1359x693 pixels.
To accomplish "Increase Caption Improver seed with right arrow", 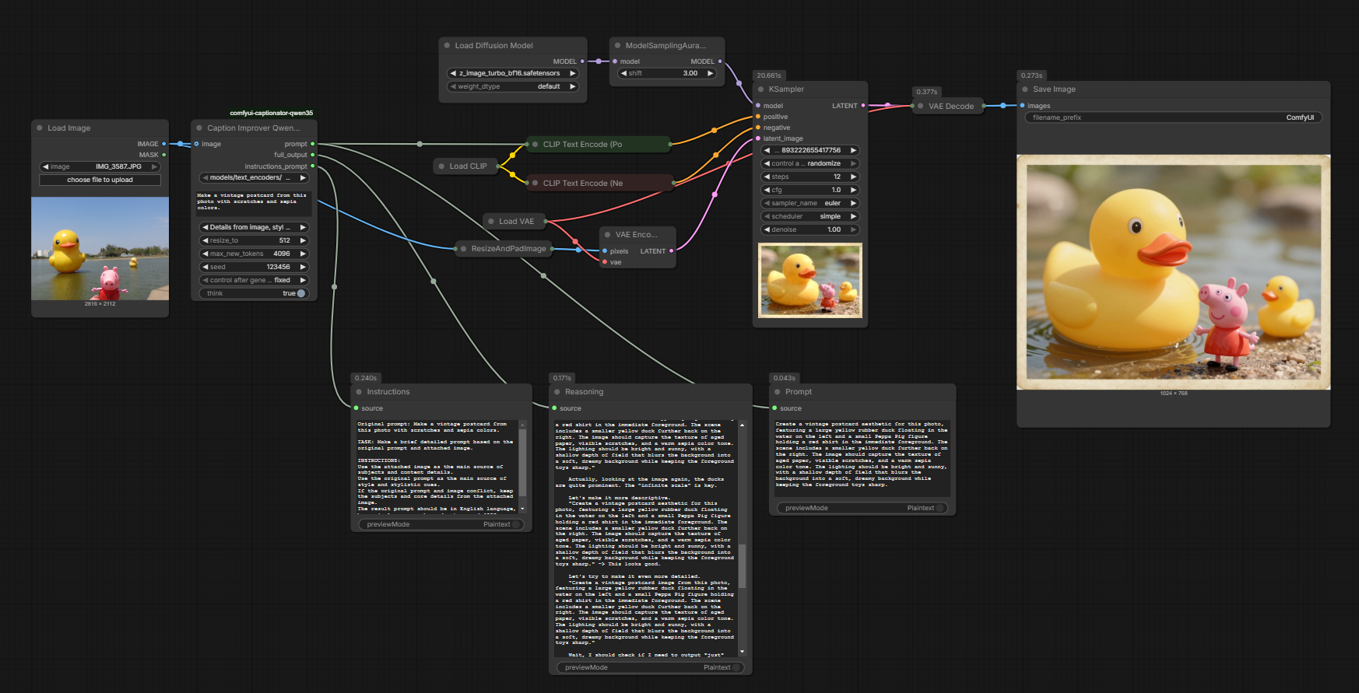I will coord(303,267).
